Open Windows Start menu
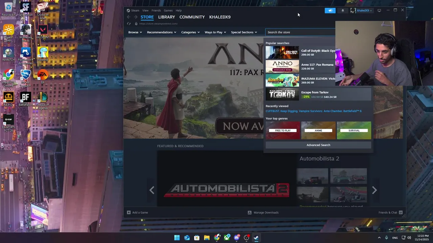 click(x=177, y=238)
